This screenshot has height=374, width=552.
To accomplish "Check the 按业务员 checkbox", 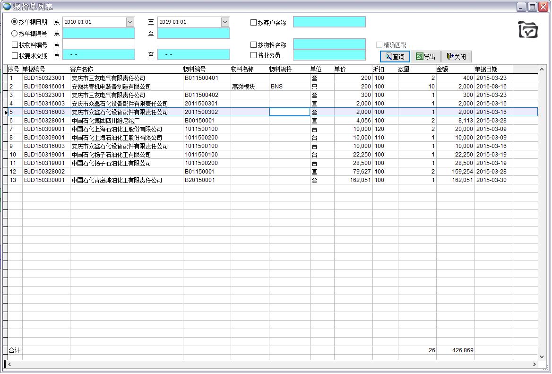I will 254,55.
